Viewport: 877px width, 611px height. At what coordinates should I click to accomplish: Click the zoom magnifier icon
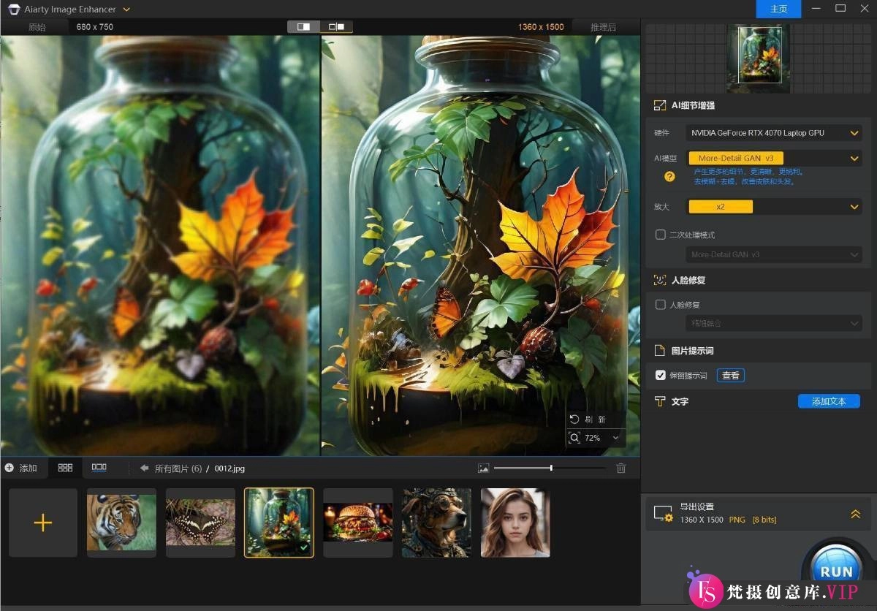(x=574, y=438)
